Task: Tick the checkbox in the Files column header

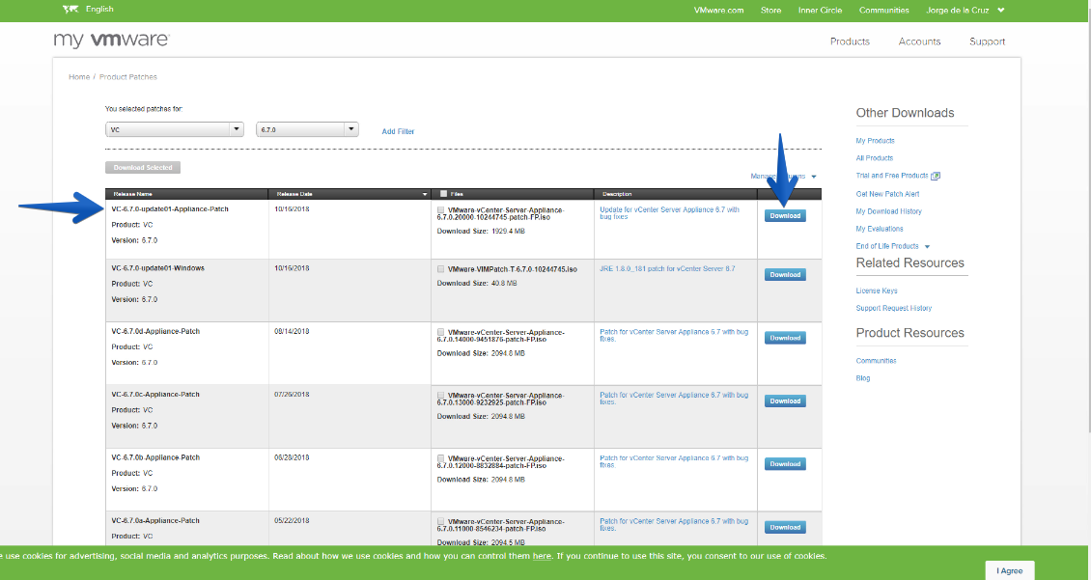Action: pos(444,194)
